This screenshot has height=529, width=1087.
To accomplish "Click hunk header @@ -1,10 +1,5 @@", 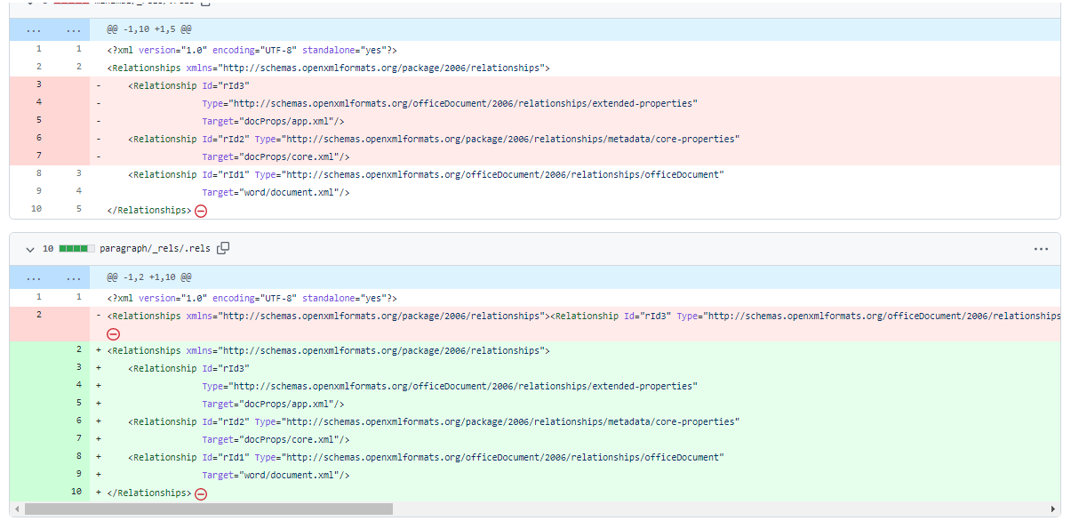I will [149, 29].
